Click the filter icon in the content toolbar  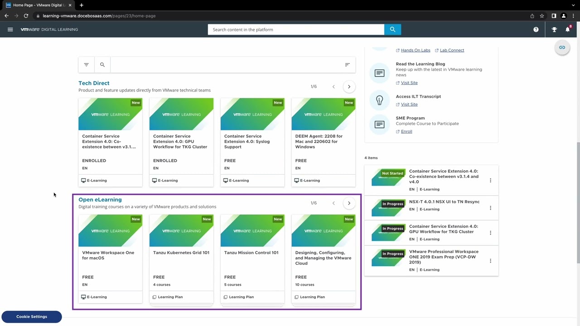(x=86, y=64)
